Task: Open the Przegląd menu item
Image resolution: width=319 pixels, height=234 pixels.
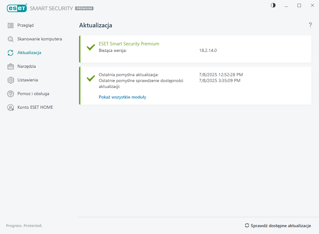Action: (26, 25)
